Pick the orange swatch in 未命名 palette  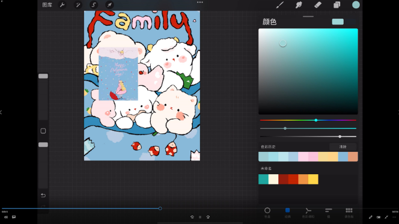[x=303, y=179]
